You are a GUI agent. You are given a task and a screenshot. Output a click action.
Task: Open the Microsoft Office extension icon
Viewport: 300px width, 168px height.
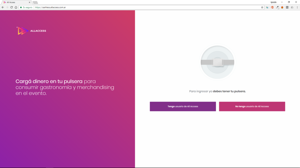272,7
